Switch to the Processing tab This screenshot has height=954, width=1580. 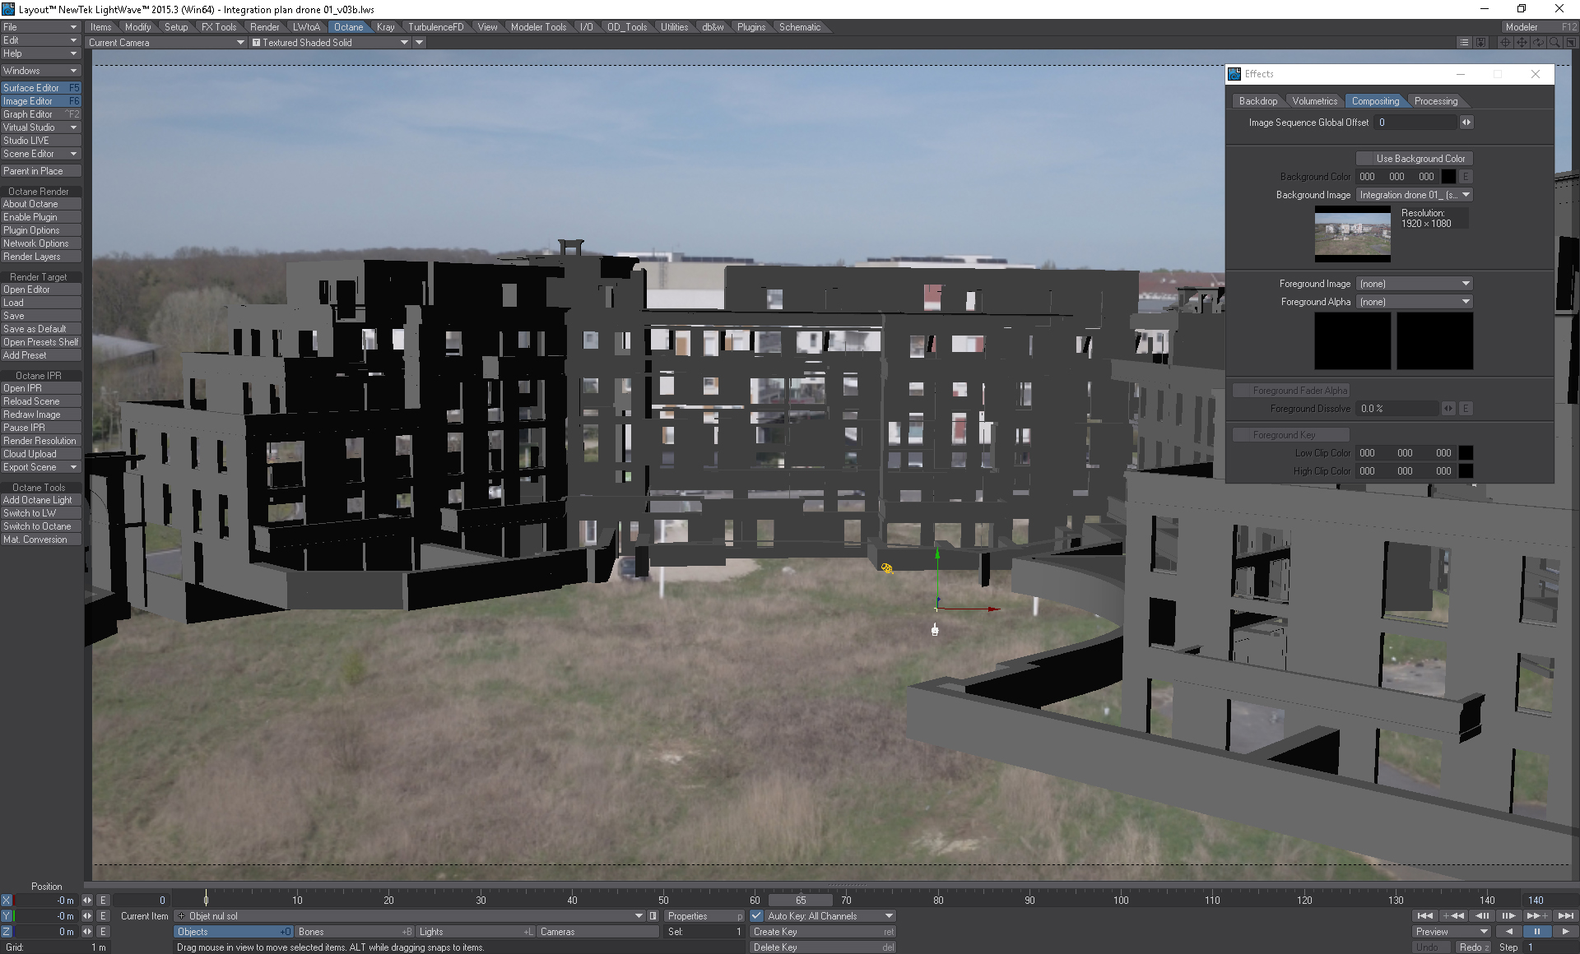pos(1435,101)
